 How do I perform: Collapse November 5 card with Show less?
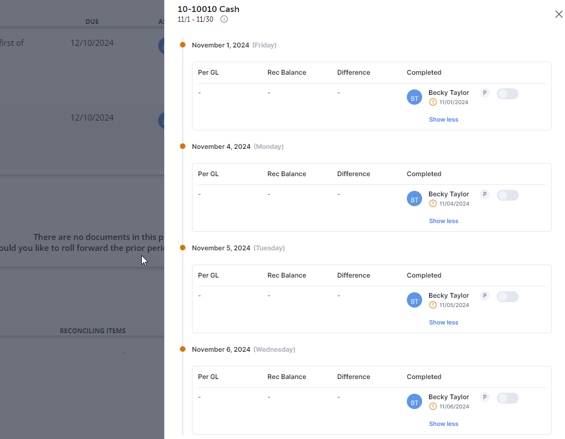click(x=443, y=322)
